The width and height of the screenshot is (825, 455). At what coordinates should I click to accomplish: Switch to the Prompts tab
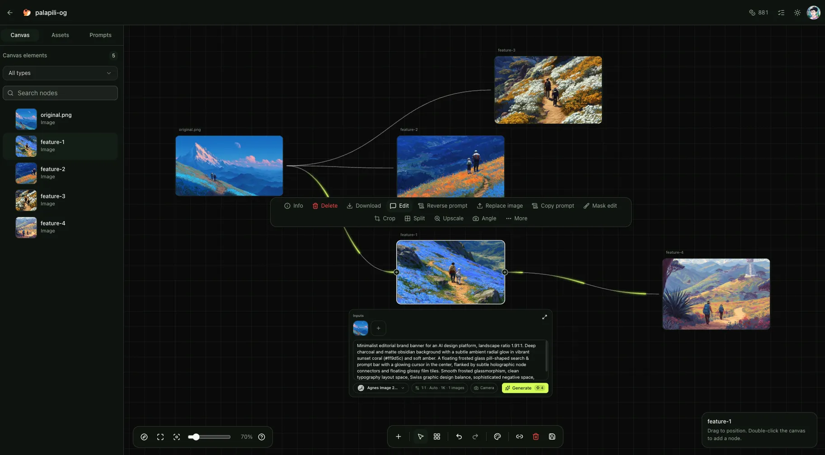(x=100, y=35)
